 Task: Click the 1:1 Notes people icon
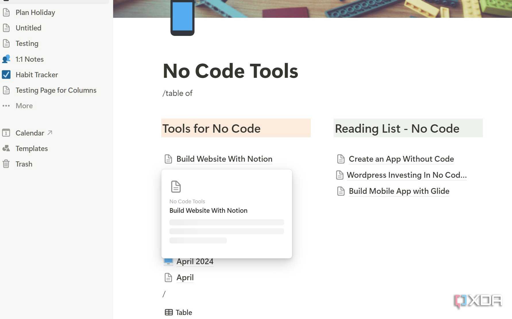pos(6,59)
